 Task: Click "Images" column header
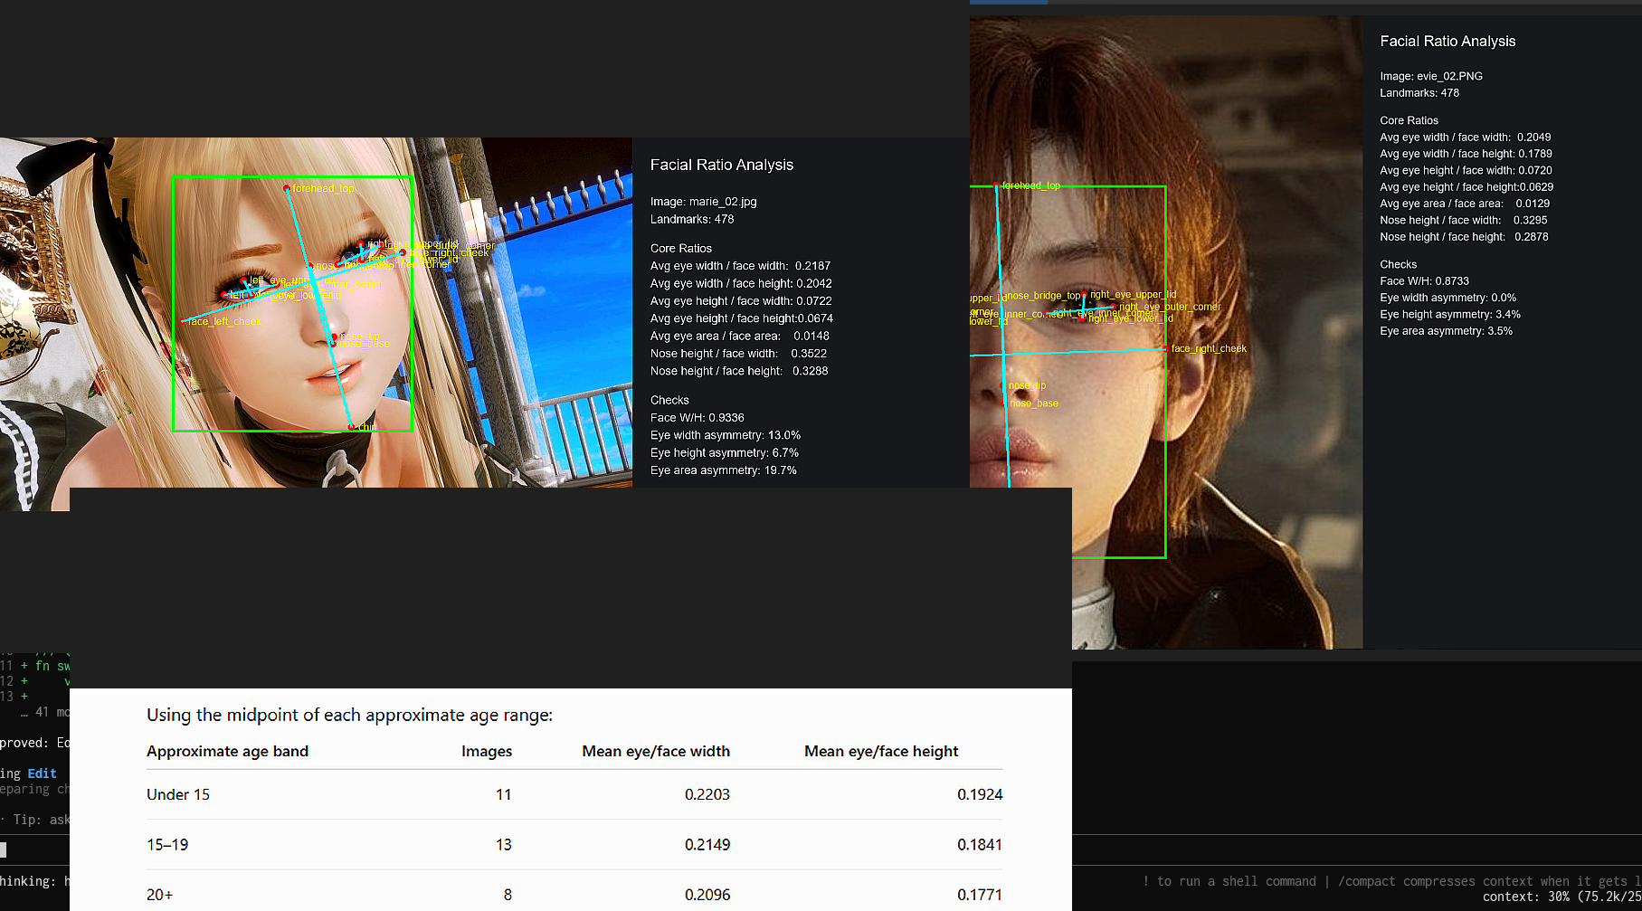click(x=487, y=751)
